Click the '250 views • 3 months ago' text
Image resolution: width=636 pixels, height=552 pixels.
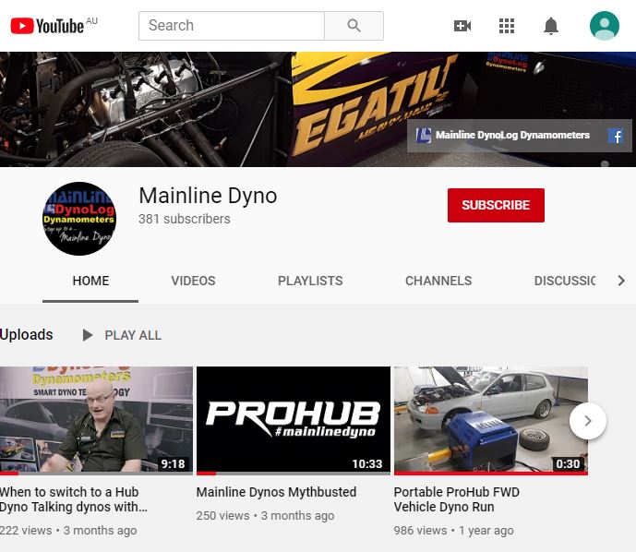pos(265,515)
